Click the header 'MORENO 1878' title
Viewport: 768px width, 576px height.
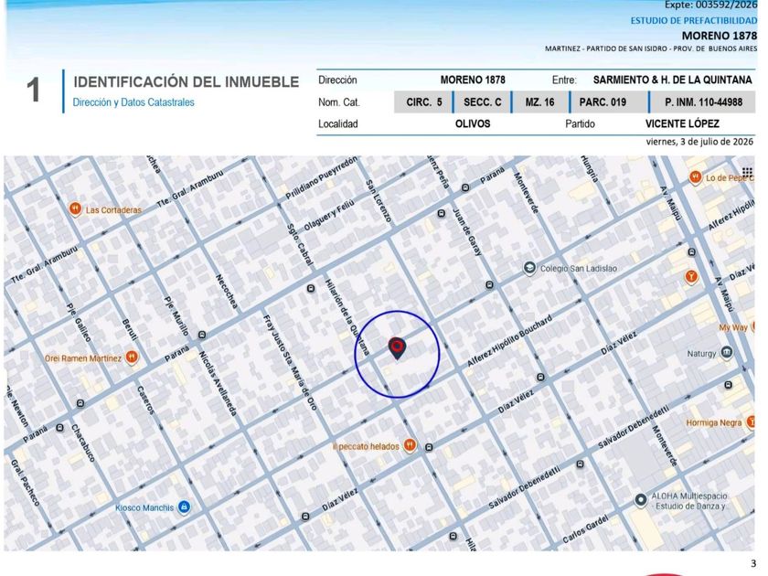pos(720,36)
